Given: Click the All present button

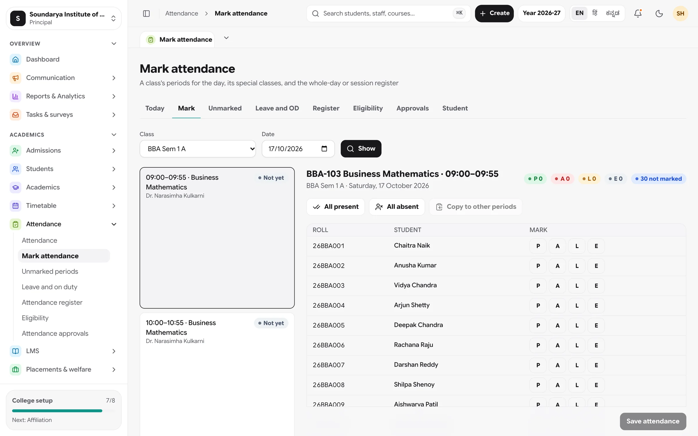Looking at the screenshot, I should tap(335, 207).
